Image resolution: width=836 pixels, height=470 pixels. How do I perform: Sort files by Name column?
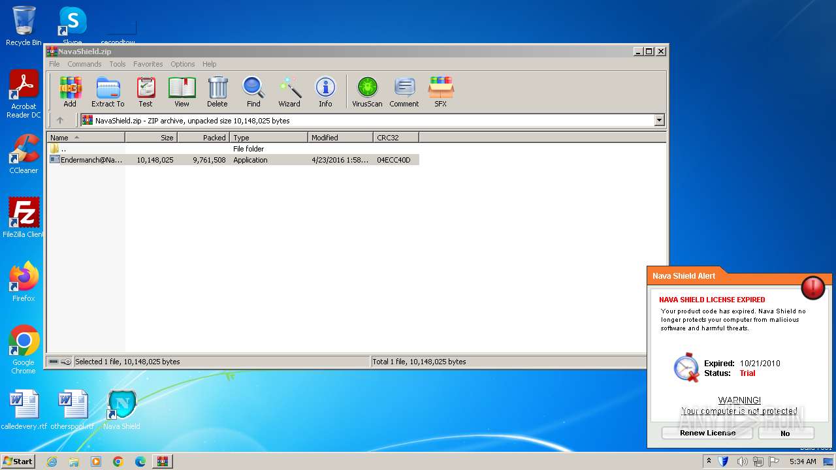(86, 137)
